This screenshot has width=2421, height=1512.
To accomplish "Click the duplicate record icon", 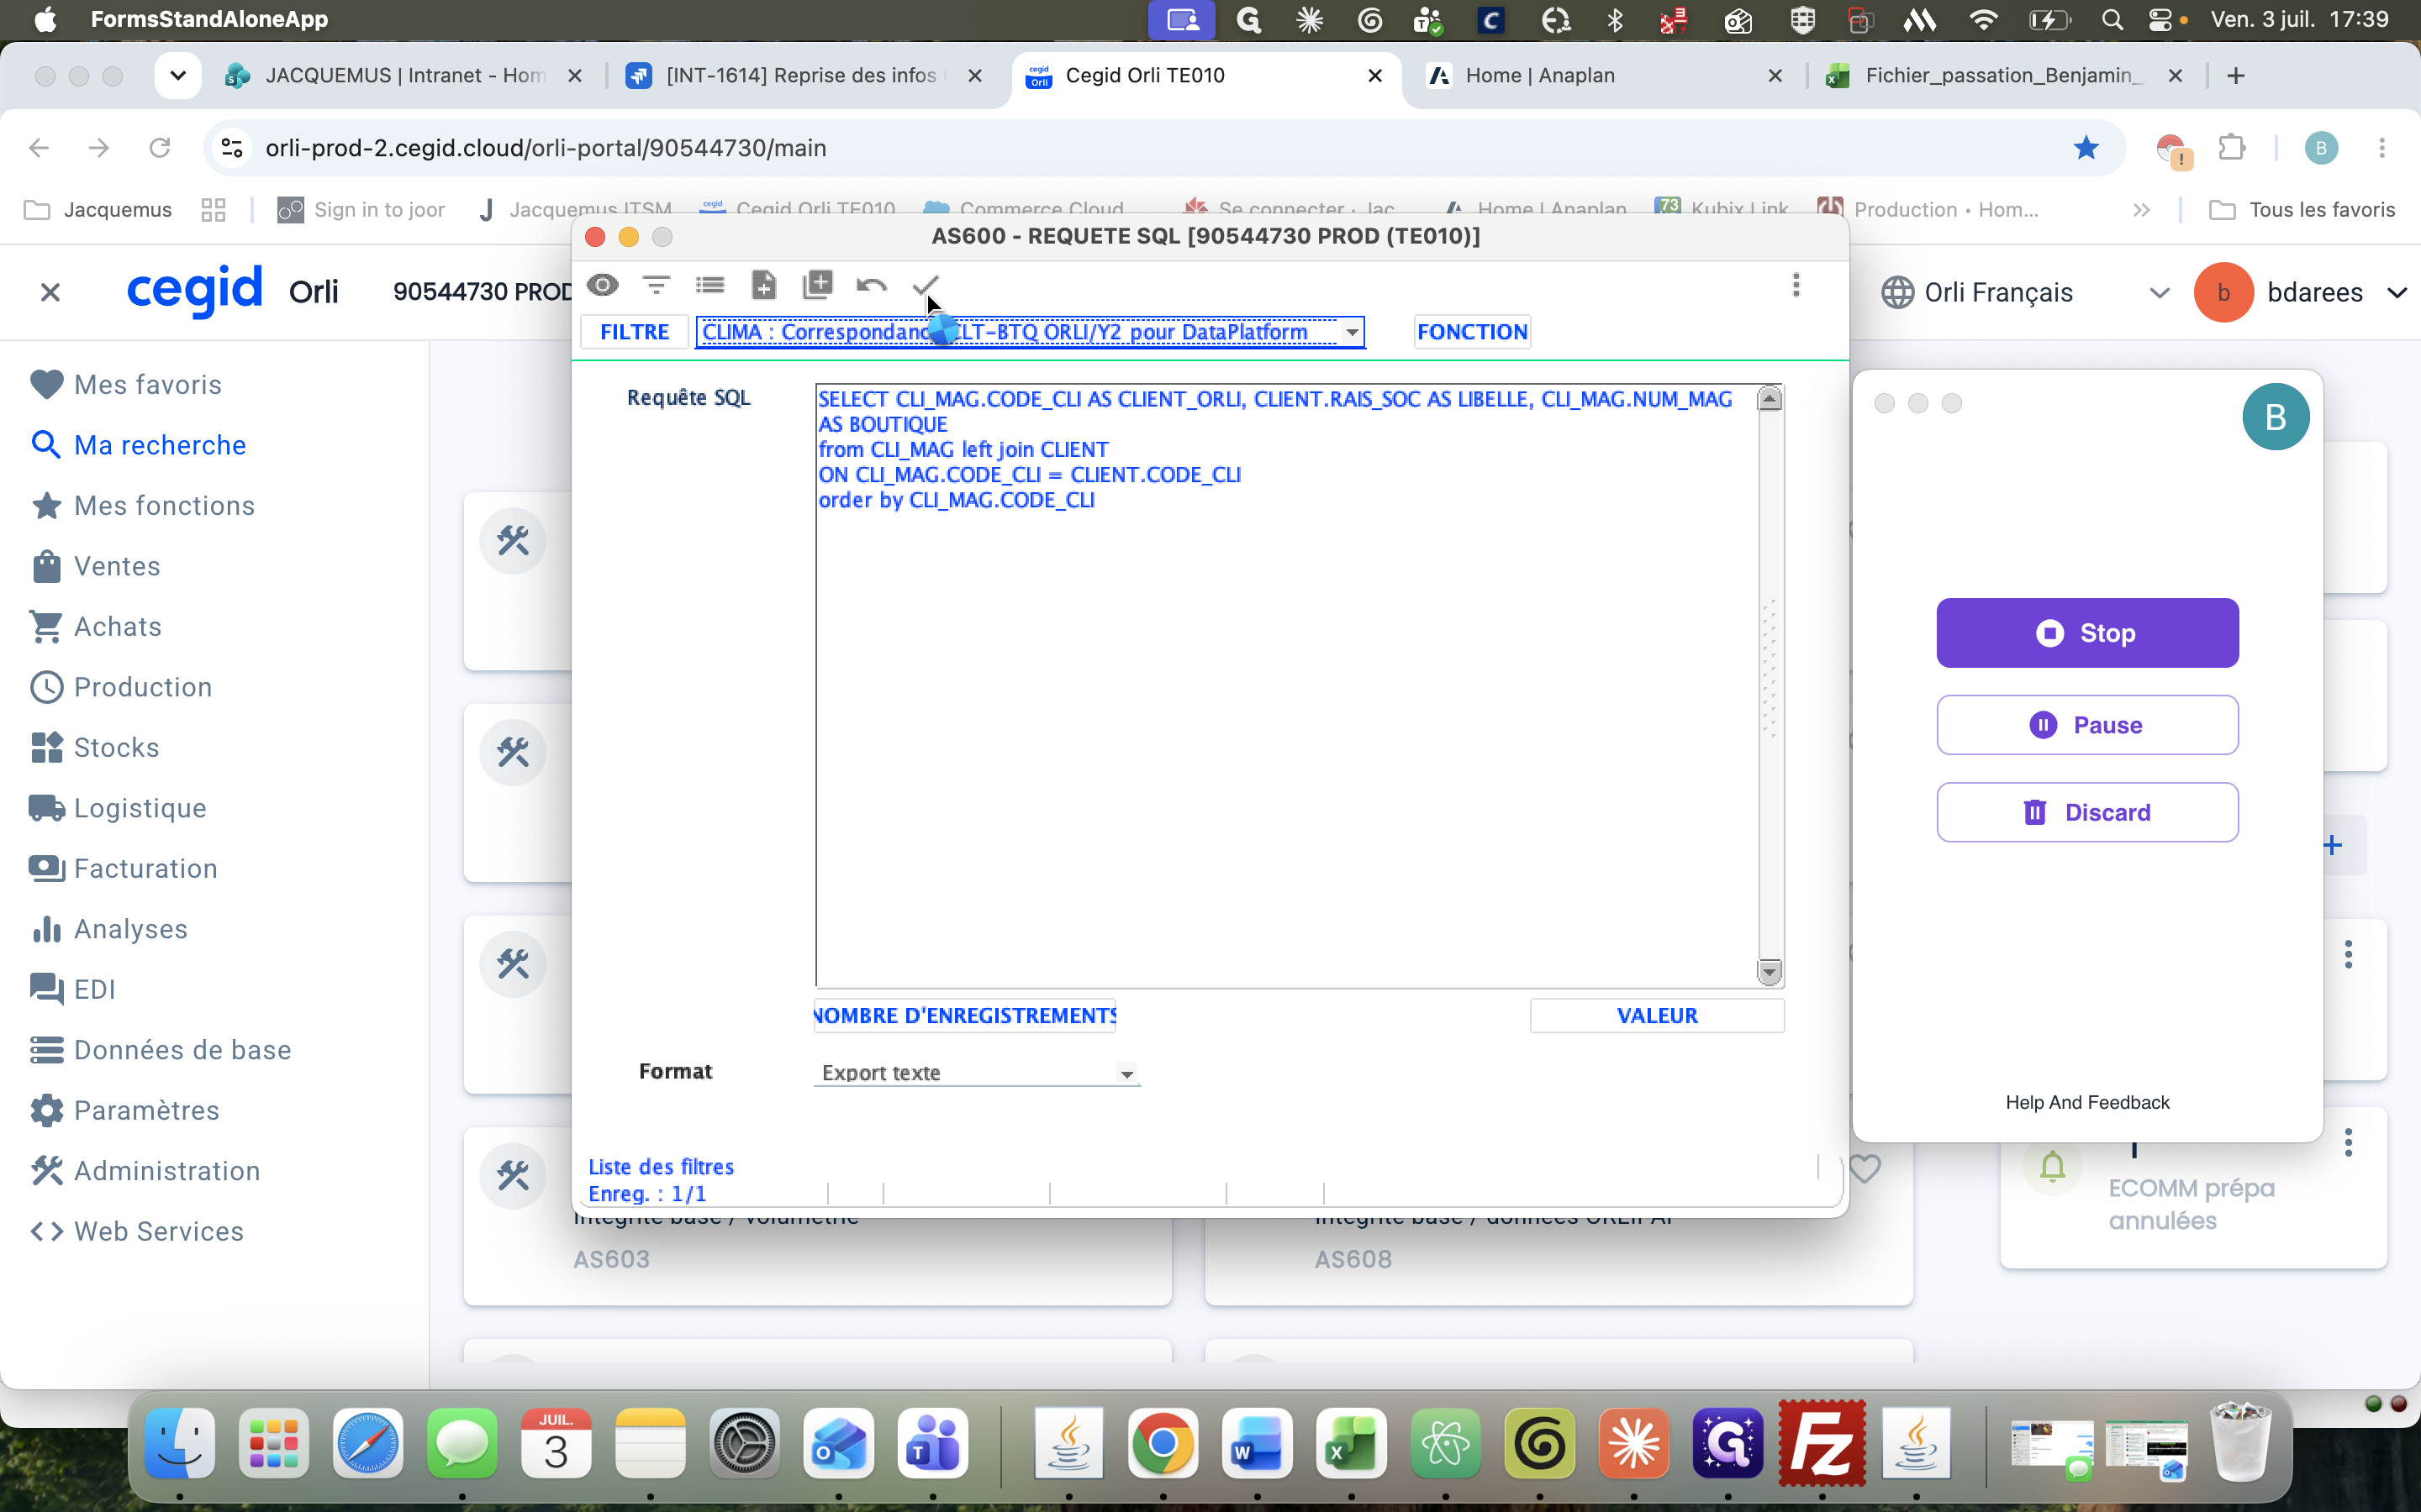I will [x=817, y=285].
